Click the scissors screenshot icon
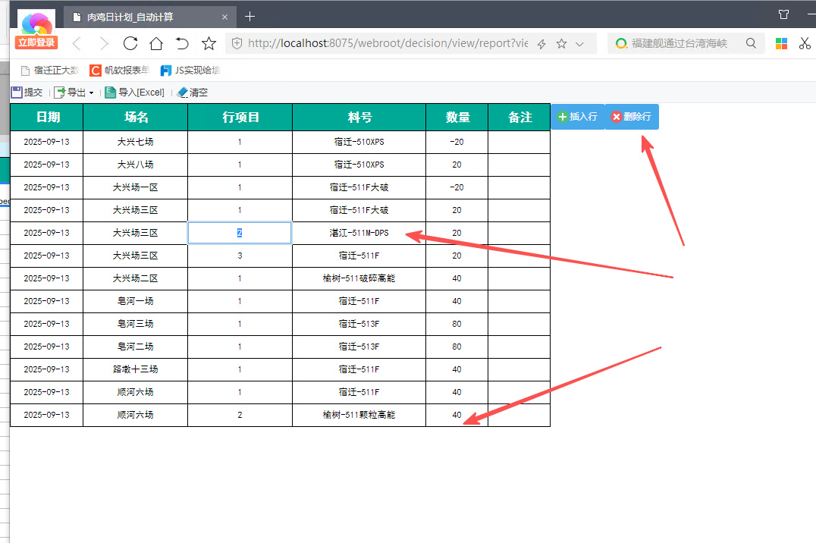This screenshot has height=543, width=816. click(x=805, y=44)
